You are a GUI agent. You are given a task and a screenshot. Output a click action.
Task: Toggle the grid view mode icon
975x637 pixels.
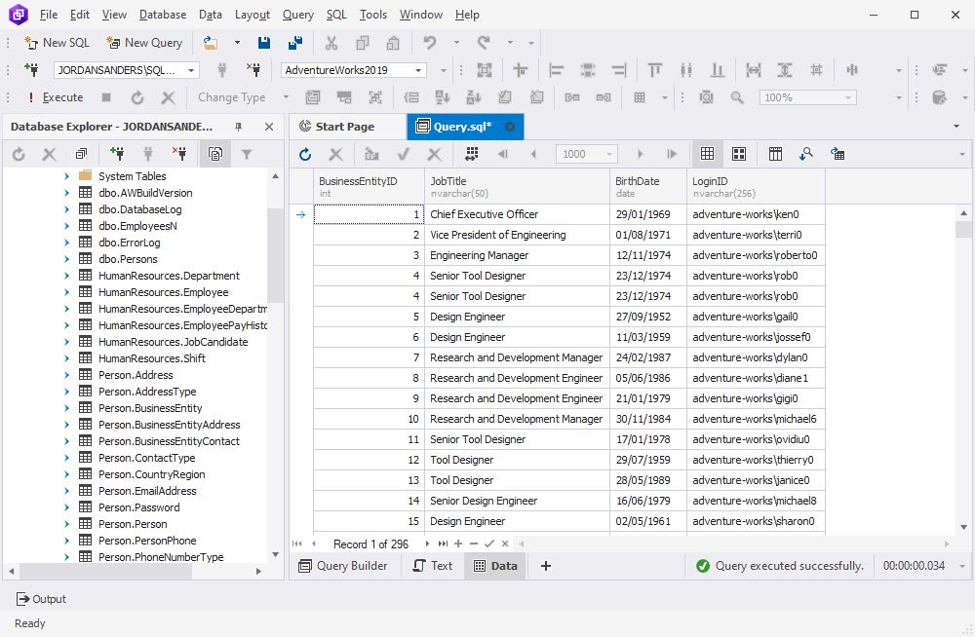707,154
